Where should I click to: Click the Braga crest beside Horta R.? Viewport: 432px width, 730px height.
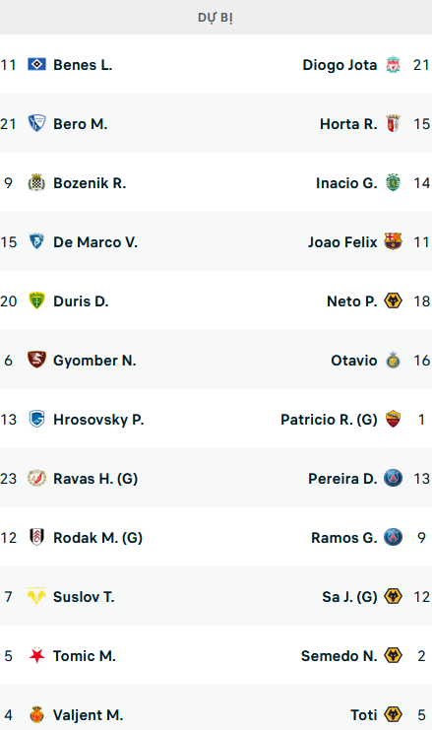(393, 123)
